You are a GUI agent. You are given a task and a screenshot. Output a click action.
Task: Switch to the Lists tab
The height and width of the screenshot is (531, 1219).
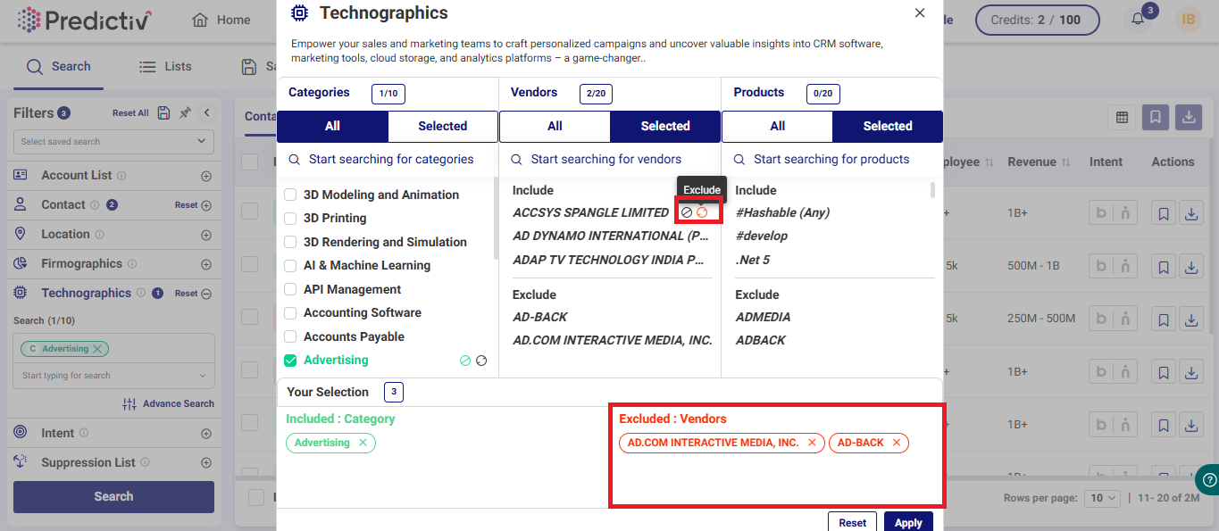click(x=165, y=66)
